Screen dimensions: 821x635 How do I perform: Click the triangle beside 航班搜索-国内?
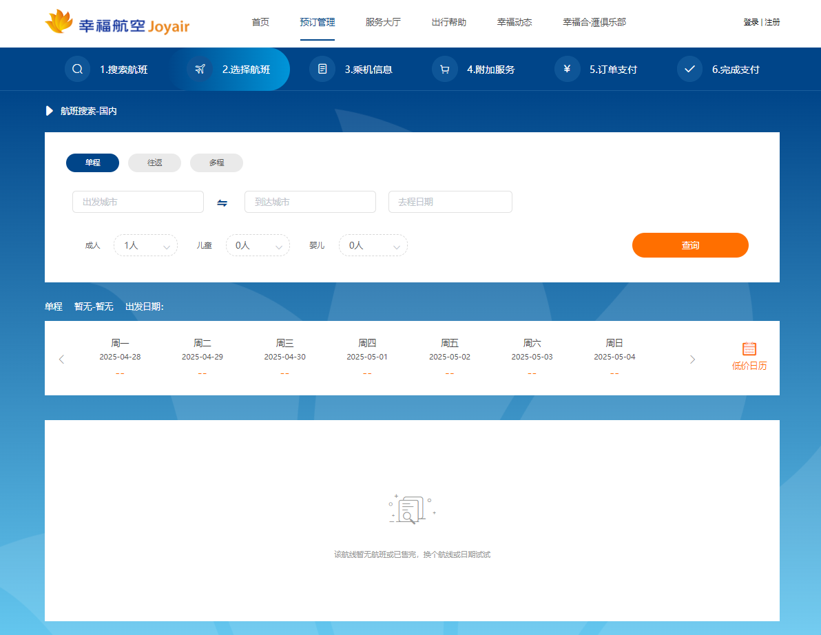click(49, 111)
